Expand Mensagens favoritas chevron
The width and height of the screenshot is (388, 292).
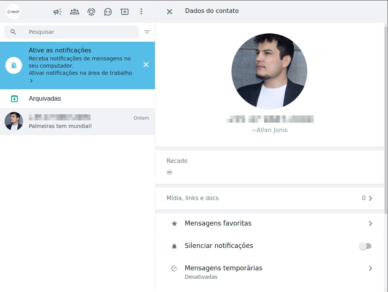tap(371, 224)
